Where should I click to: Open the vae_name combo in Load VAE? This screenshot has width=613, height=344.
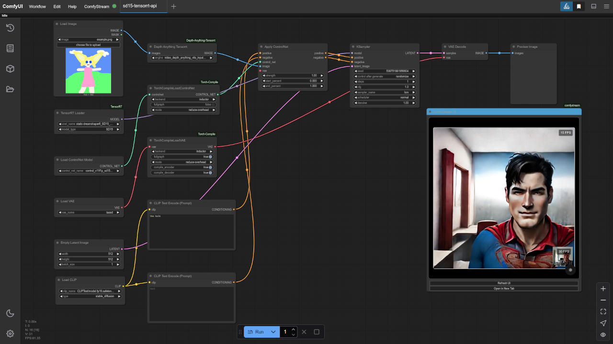tap(89, 213)
